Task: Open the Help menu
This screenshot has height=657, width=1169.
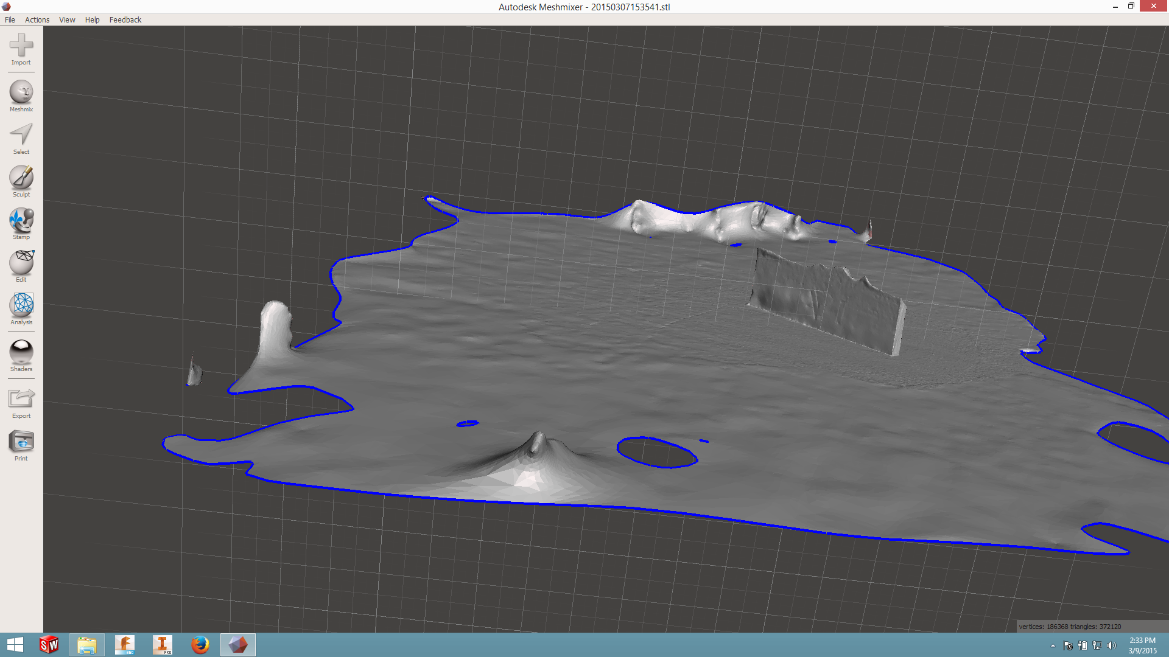Action: (x=92, y=19)
